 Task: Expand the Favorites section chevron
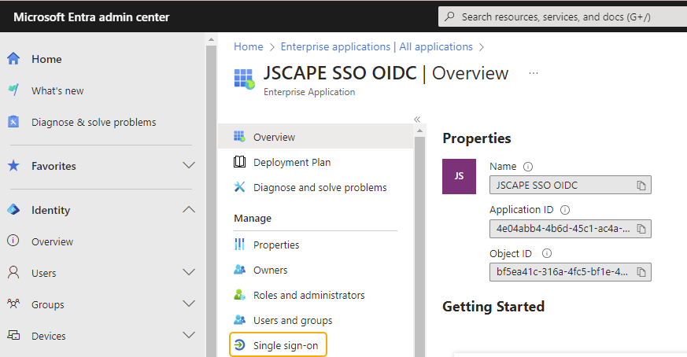[189, 166]
